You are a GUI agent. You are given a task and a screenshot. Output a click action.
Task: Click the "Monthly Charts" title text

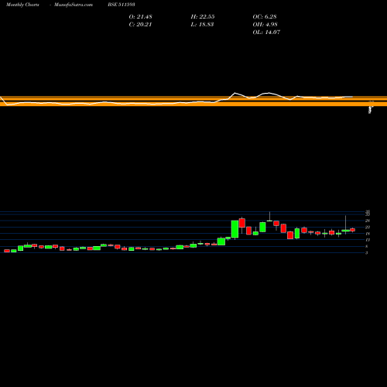22,5
